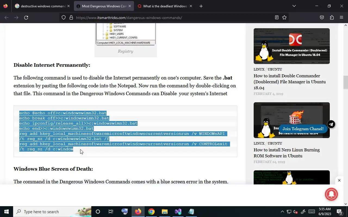Click LINUX category above Nero Linux article
348x217 pixels.
259,143
